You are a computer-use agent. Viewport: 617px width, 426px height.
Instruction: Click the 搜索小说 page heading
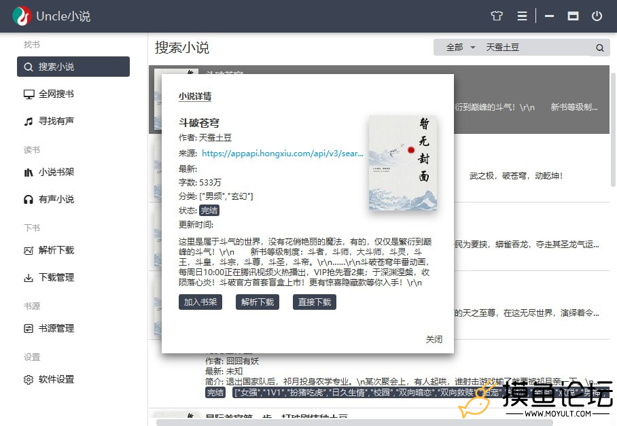click(x=182, y=48)
